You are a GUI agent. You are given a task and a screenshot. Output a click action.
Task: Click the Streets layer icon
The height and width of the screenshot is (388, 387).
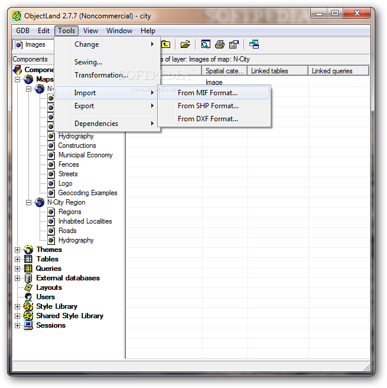tap(51, 174)
